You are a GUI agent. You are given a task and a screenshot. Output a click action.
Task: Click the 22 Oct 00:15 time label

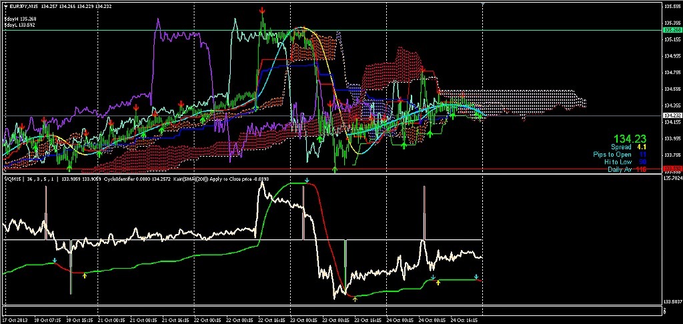(207, 319)
